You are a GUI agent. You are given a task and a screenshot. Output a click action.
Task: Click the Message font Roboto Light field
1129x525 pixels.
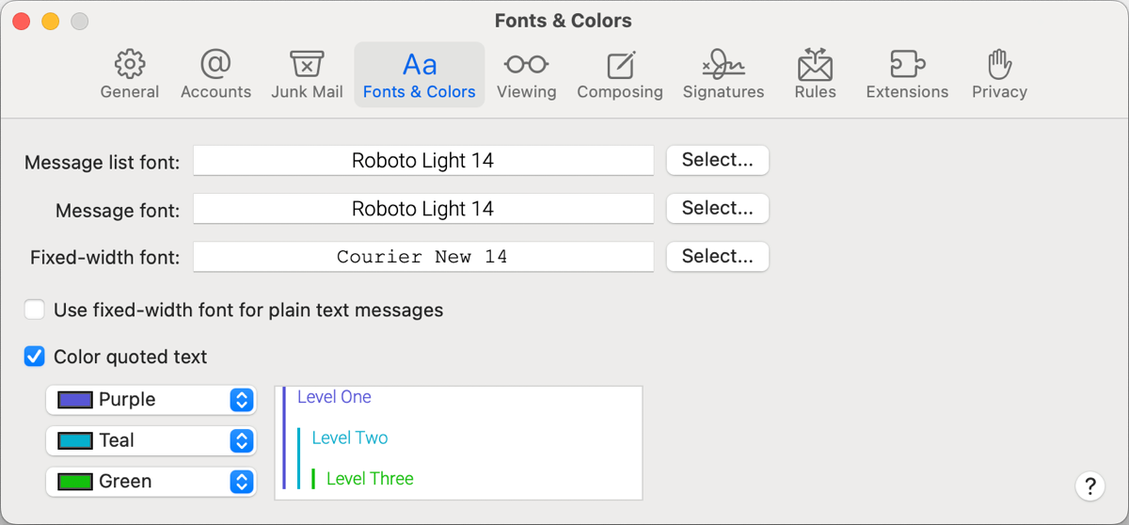pyautogui.click(x=422, y=209)
